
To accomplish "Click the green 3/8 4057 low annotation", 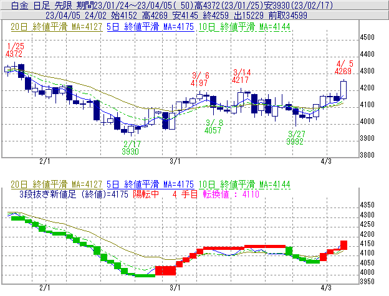I will pos(213,127).
